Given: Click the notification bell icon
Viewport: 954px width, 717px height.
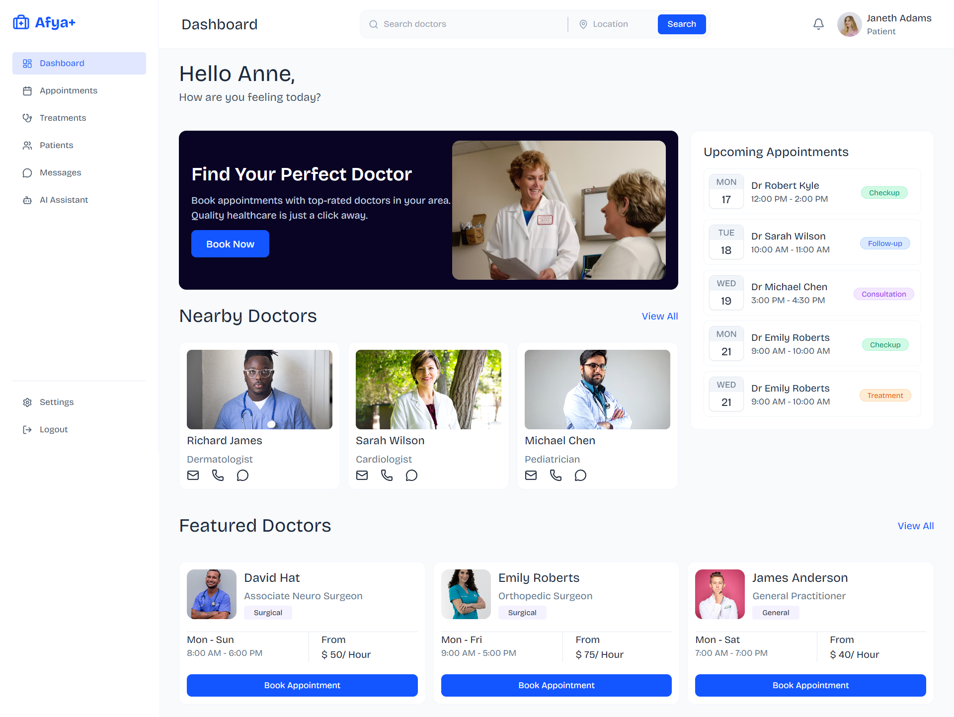Looking at the screenshot, I should click(818, 24).
